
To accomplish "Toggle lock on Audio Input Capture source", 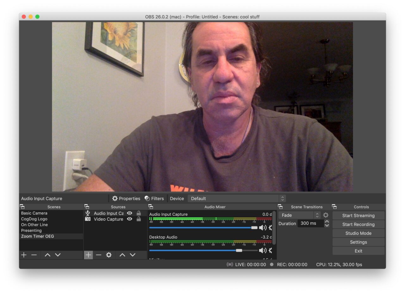I will (x=139, y=213).
